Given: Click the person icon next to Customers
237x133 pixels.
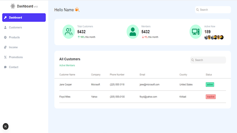Looking at the screenshot, I should [x=5, y=27].
